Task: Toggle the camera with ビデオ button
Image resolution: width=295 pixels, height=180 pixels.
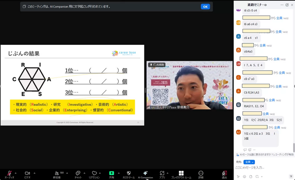Action: [27, 173]
